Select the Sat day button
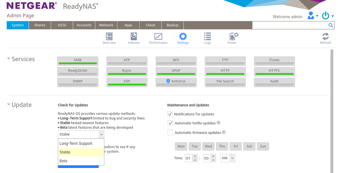Image resolution: width=338 pixels, height=173 pixels. tap(249, 146)
